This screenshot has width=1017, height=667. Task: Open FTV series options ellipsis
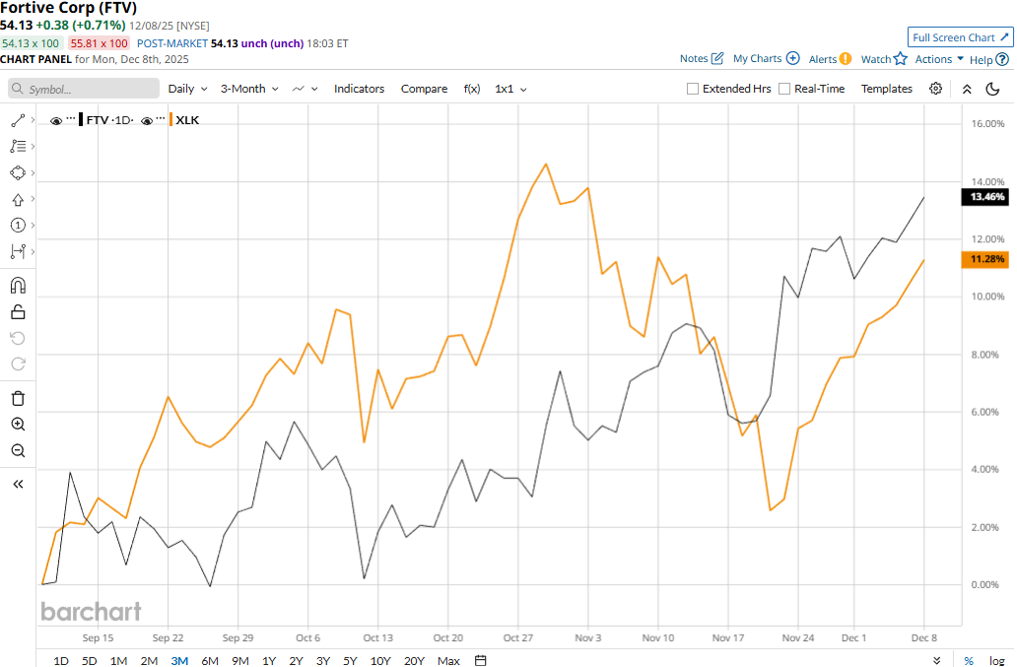(71, 119)
